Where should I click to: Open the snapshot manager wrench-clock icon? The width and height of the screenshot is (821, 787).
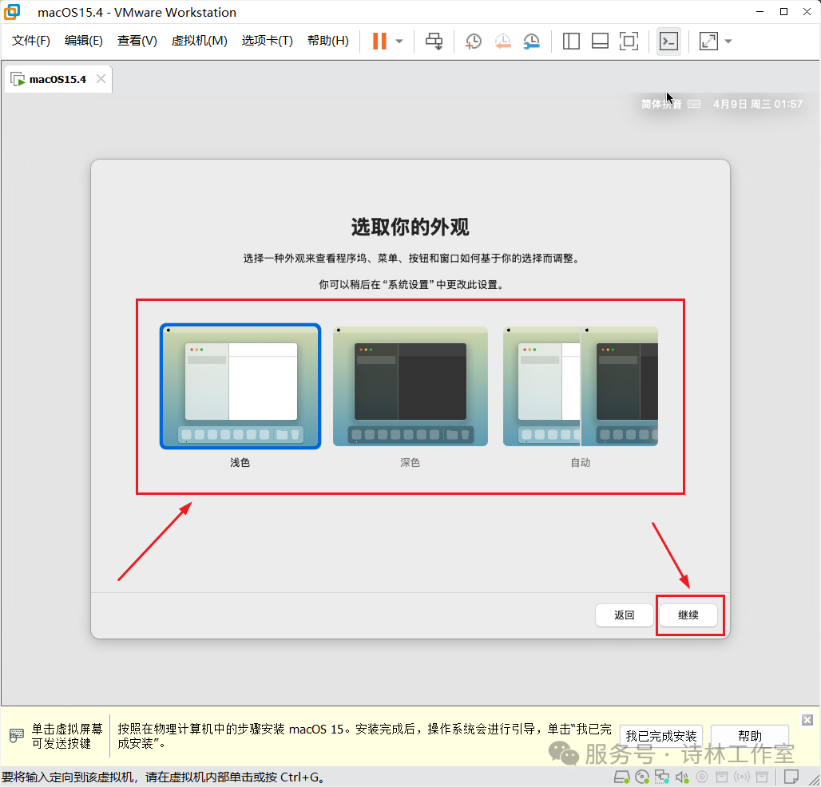(x=531, y=42)
